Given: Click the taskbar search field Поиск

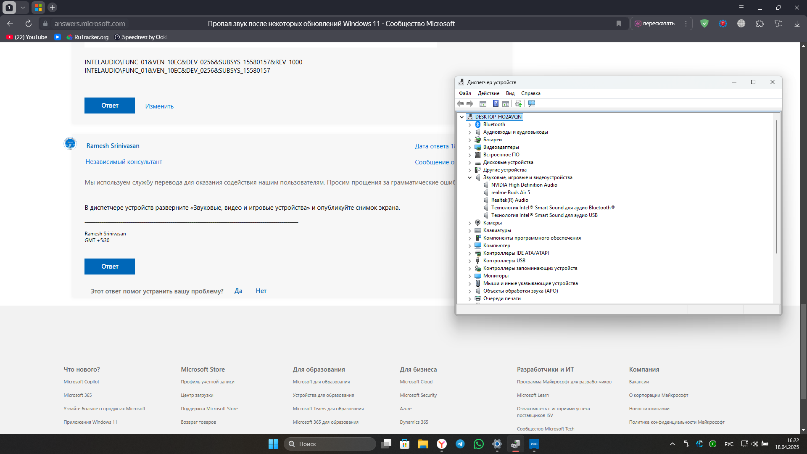Looking at the screenshot, I should pyautogui.click(x=330, y=444).
